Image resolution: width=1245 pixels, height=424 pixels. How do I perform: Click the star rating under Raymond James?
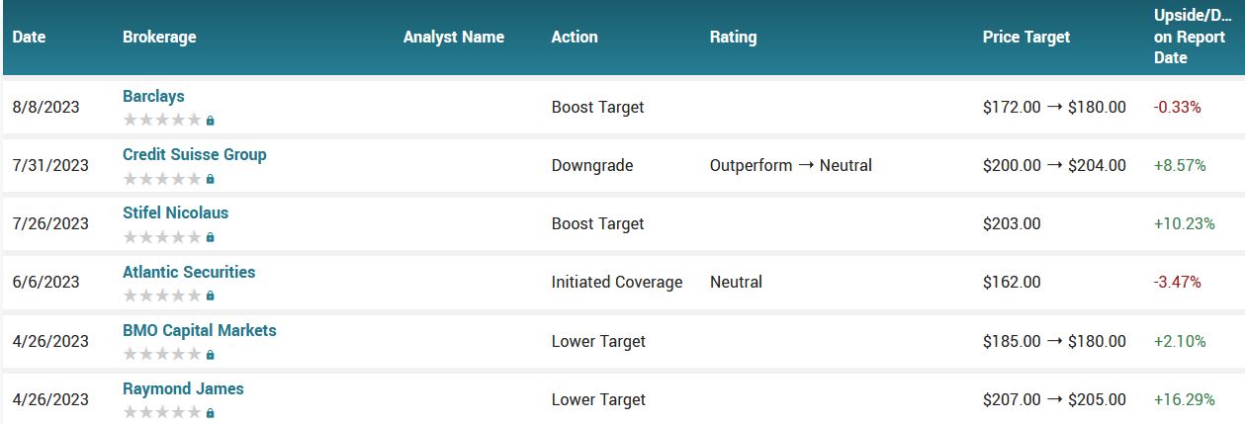pos(162,413)
